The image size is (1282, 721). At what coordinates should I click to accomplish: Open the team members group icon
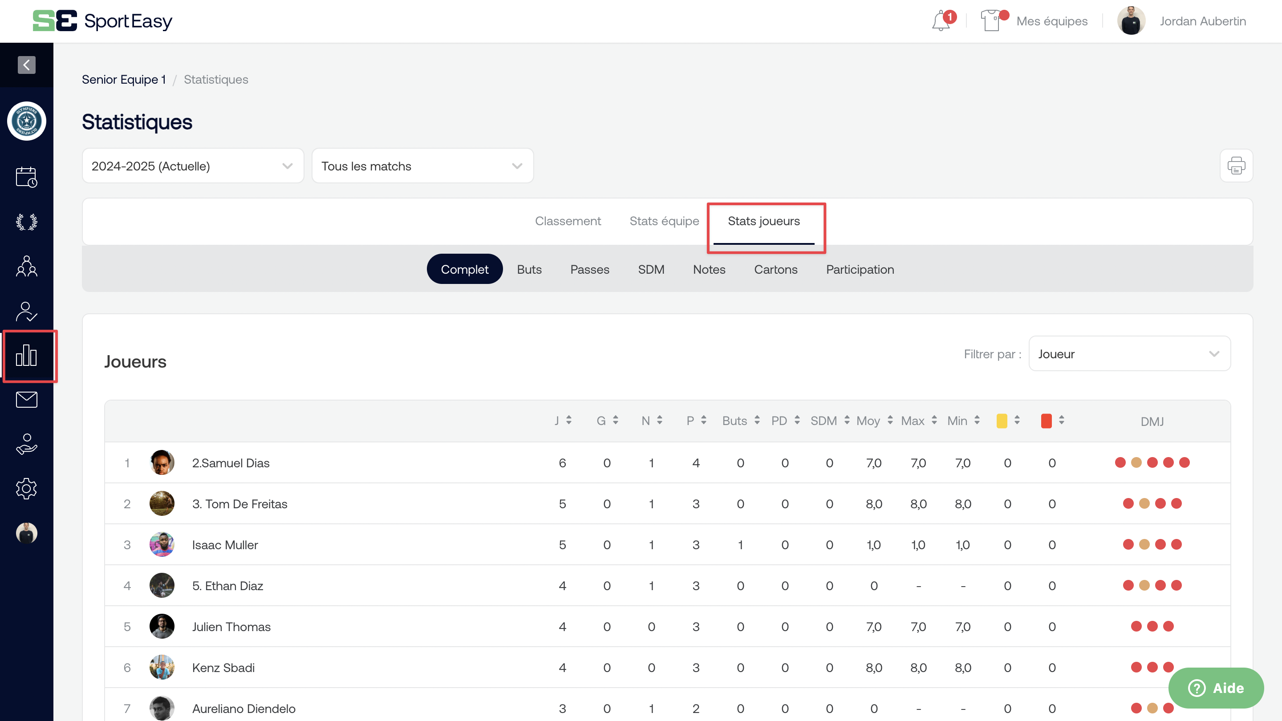coord(26,266)
